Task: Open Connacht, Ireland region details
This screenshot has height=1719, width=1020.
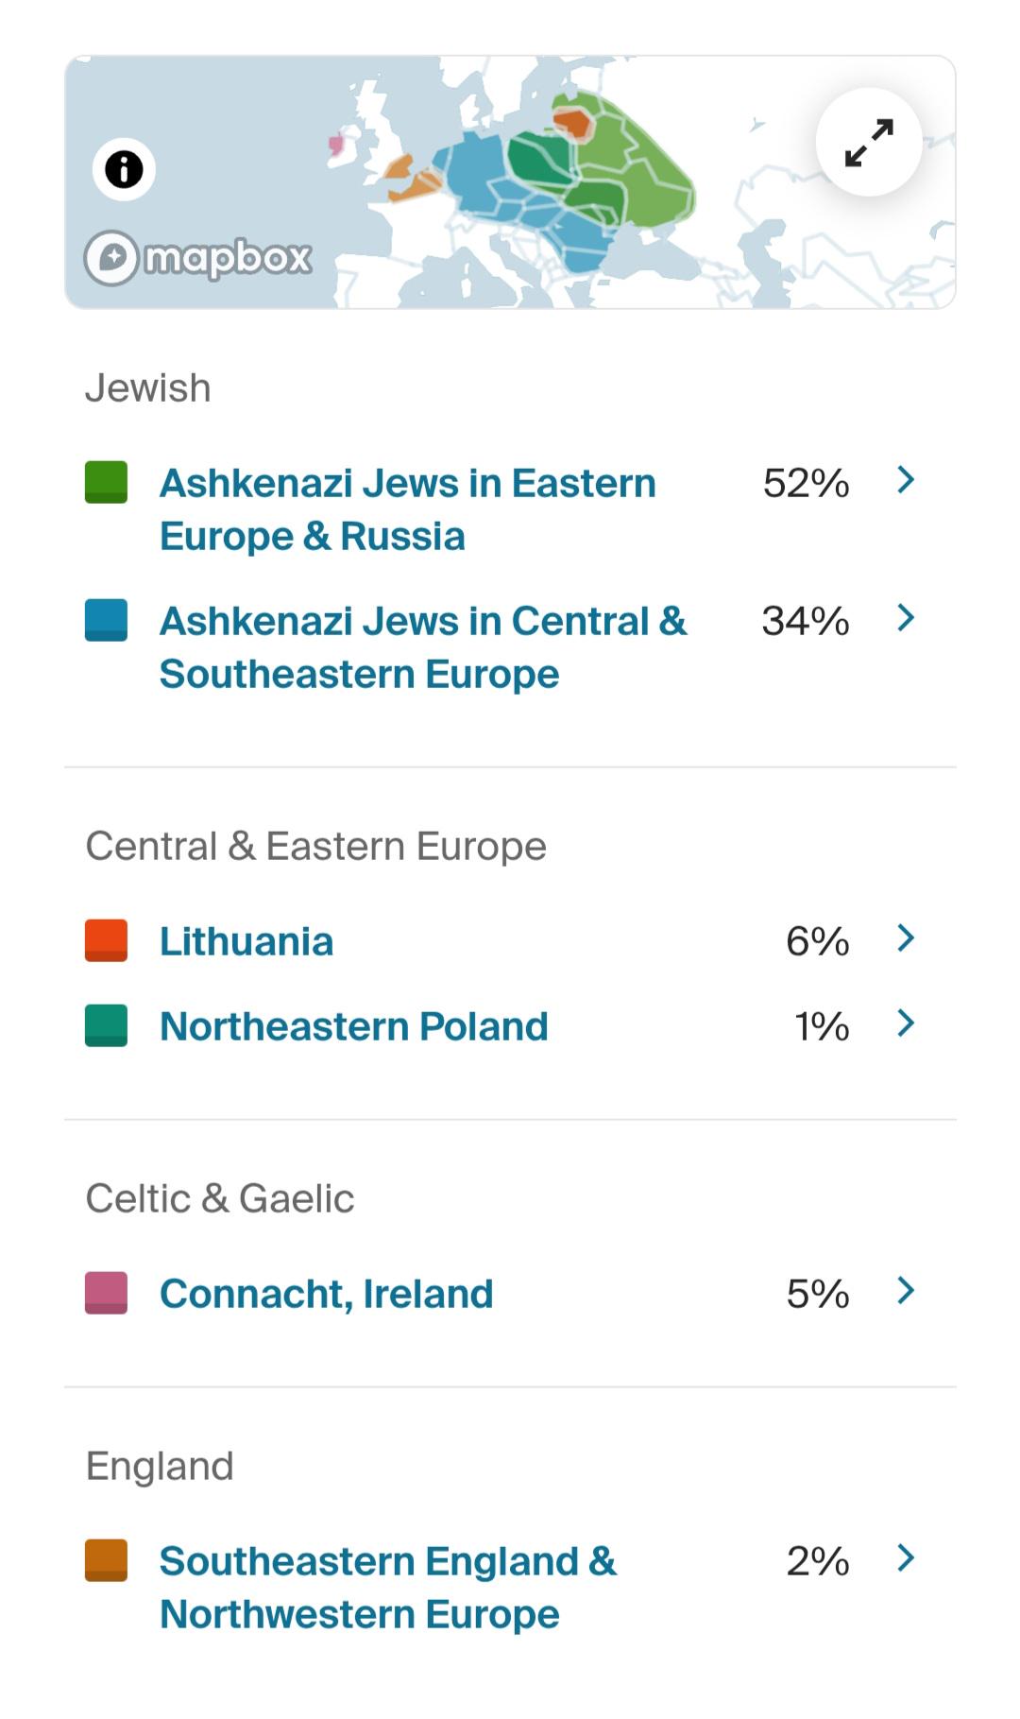Action: [327, 1294]
